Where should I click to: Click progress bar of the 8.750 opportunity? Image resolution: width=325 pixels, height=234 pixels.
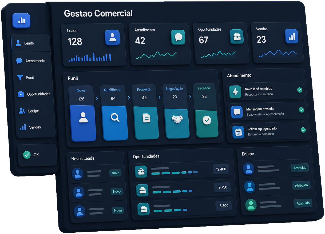pos(172,192)
